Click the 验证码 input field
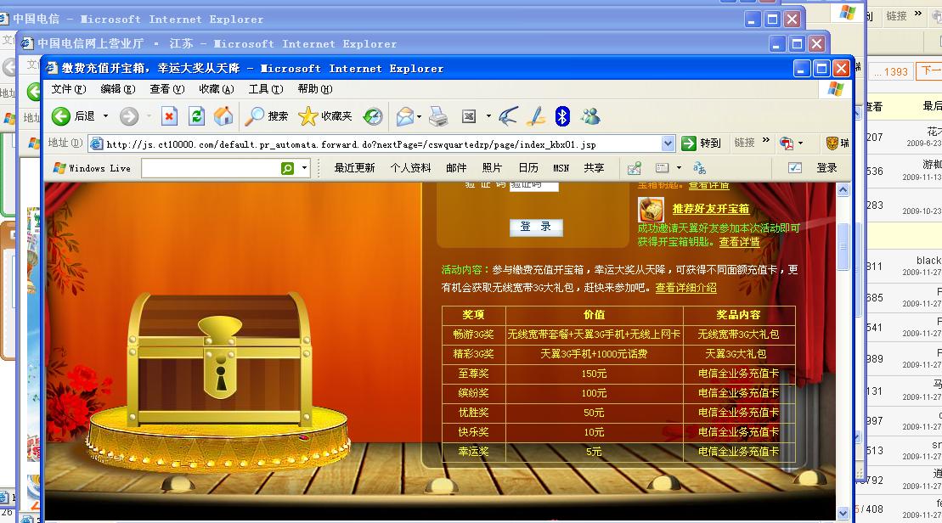 (x=534, y=186)
